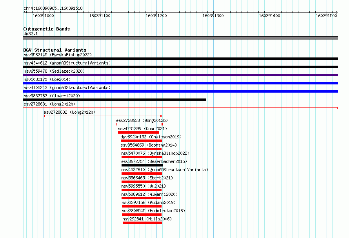The width and height of the screenshot is (349, 238).
Task: Click the black bar for esv3672754
Action: pyautogui.click(x=142, y=165)
